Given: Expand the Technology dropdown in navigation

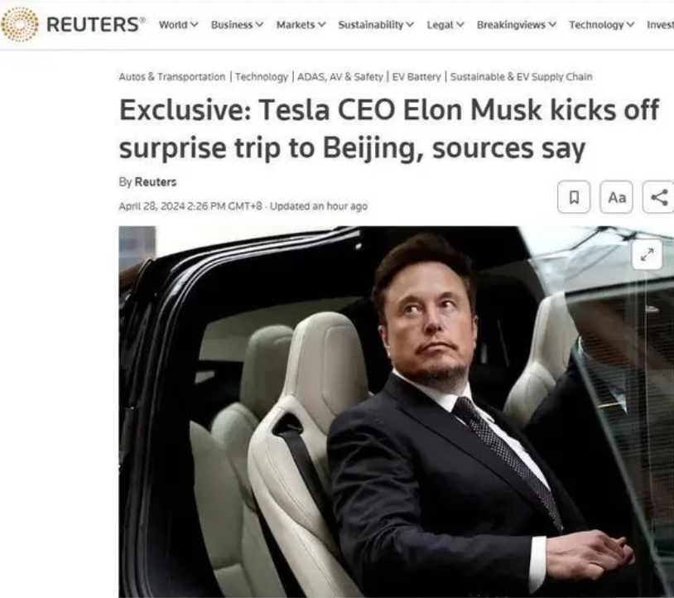Looking at the screenshot, I should coord(601,25).
